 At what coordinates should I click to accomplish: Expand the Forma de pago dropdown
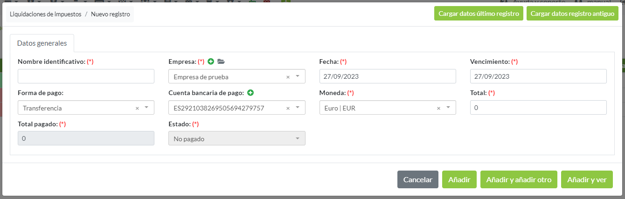pyautogui.click(x=146, y=108)
